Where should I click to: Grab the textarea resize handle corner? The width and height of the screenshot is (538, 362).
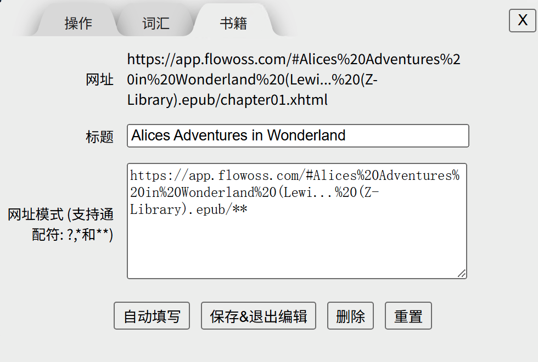pyautogui.click(x=462, y=273)
